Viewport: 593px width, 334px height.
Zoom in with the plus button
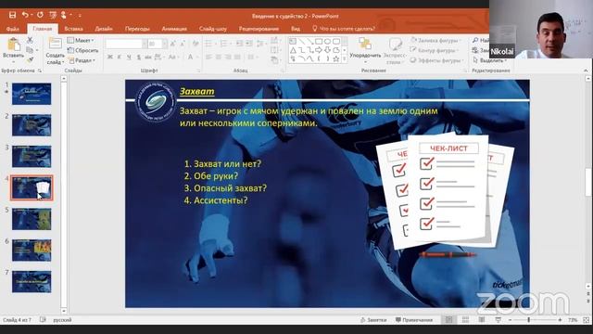coord(560,320)
